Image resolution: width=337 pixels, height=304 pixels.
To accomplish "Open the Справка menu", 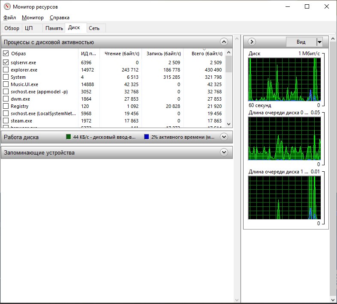I will (60, 18).
